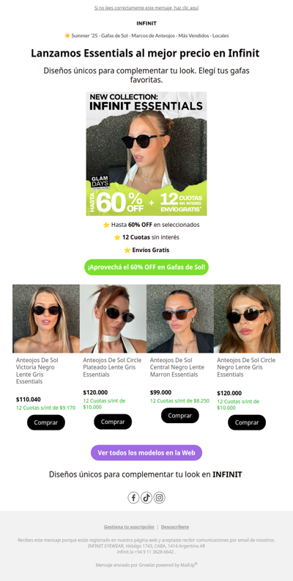Open the Infinit Essentials banner image

(x=146, y=154)
